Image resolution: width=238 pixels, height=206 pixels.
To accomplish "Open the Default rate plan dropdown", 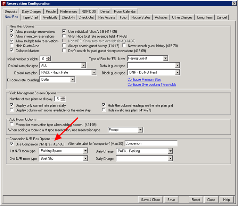I will tap(93, 72).
